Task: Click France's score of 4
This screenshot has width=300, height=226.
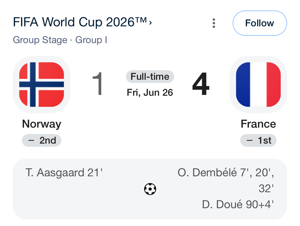Action: pyautogui.click(x=201, y=84)
